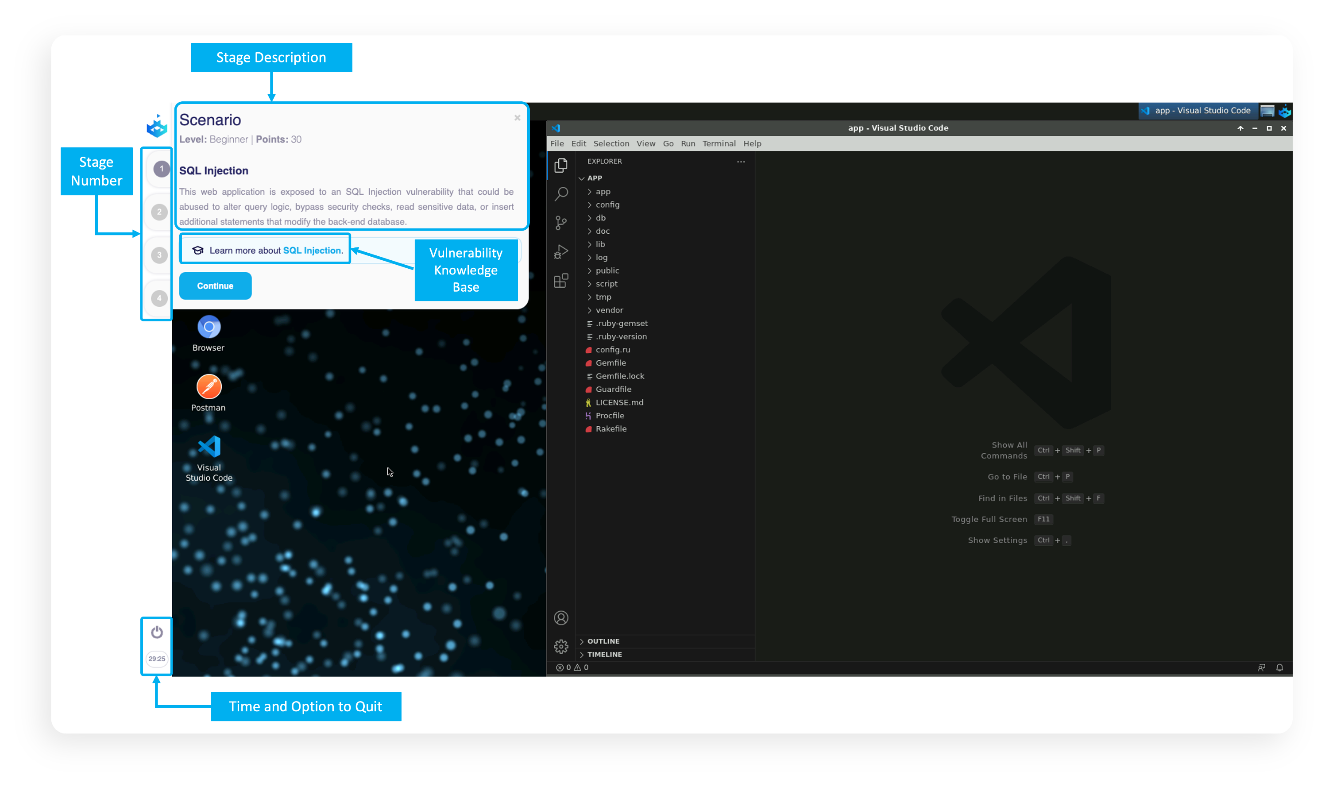Viewport: 1329px width, 787px height.
Task: Expand the public folder
Action: pyautogui.click(x=665, y=270)
